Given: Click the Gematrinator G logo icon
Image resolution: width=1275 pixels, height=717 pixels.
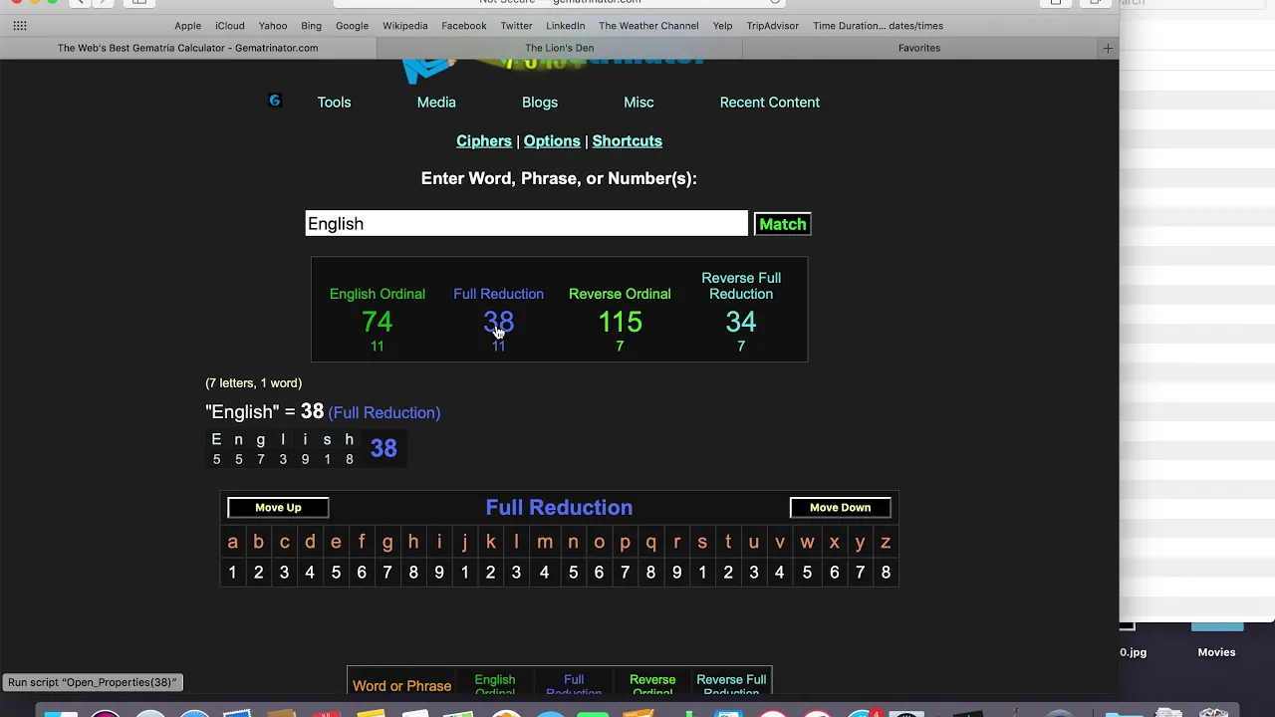Looking at the screenshot, I should point(275,101).
